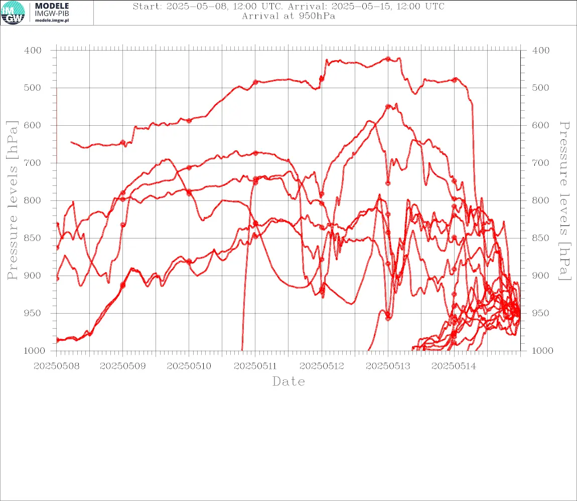This screenshot has width=577, height=501.
Task: Click the right axis 600 label
Action: coord(541,125)
